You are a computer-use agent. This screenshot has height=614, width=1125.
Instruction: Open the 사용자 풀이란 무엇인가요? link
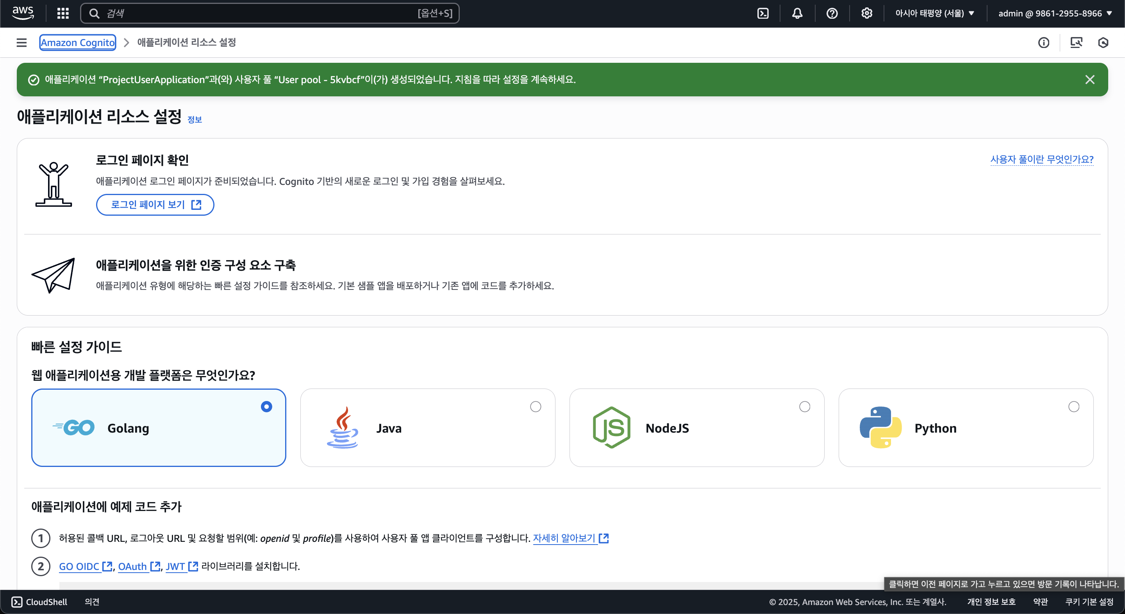coord(1041,159)
